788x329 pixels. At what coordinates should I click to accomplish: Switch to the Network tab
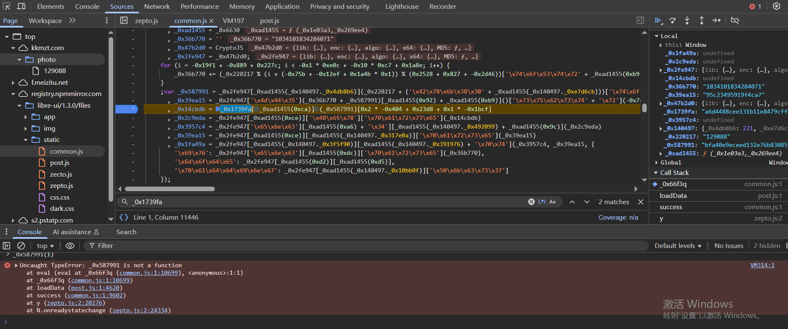click(x=157, y=7)
